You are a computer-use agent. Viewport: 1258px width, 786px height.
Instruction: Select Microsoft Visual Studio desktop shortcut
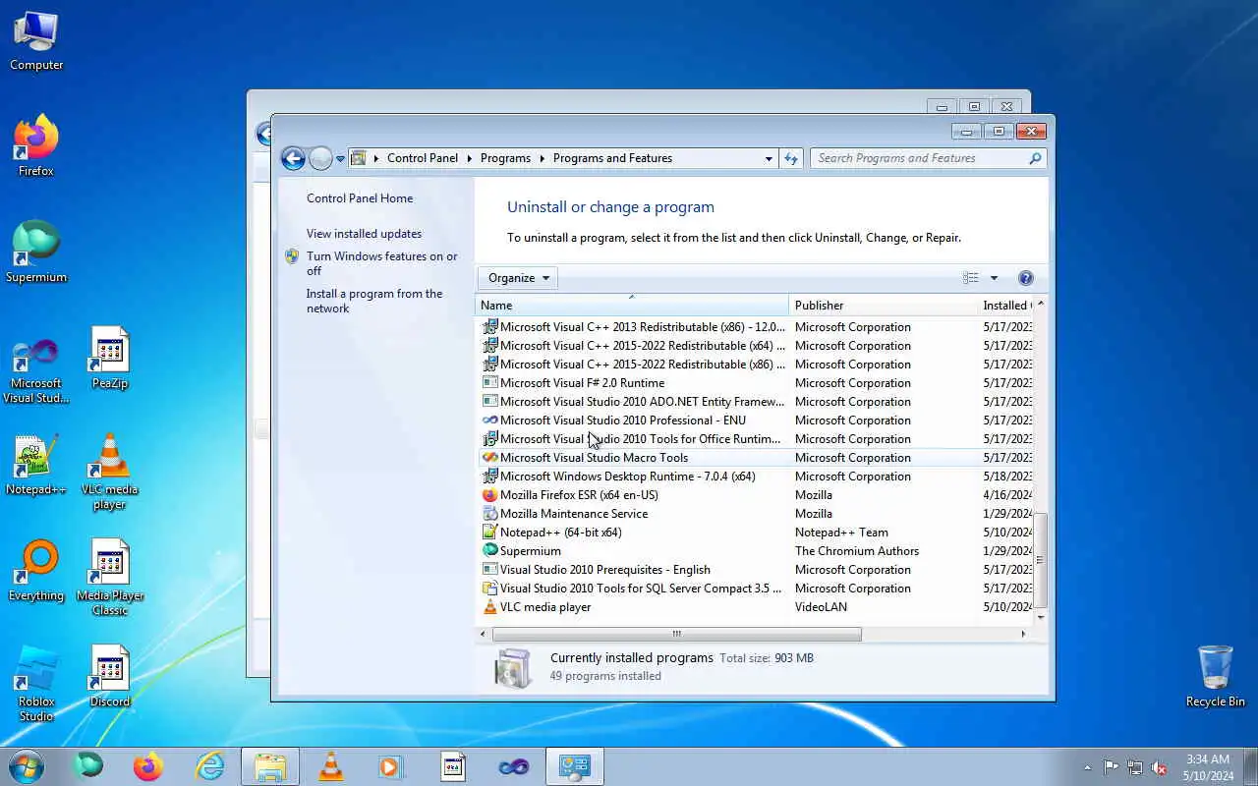[x=36, y=369]
